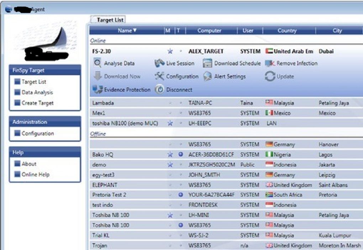Click the Evidence Protection icon

(98, 89)
